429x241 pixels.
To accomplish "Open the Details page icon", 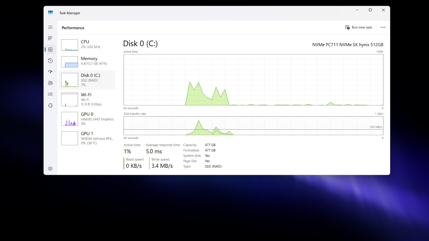I will (50, 94).
